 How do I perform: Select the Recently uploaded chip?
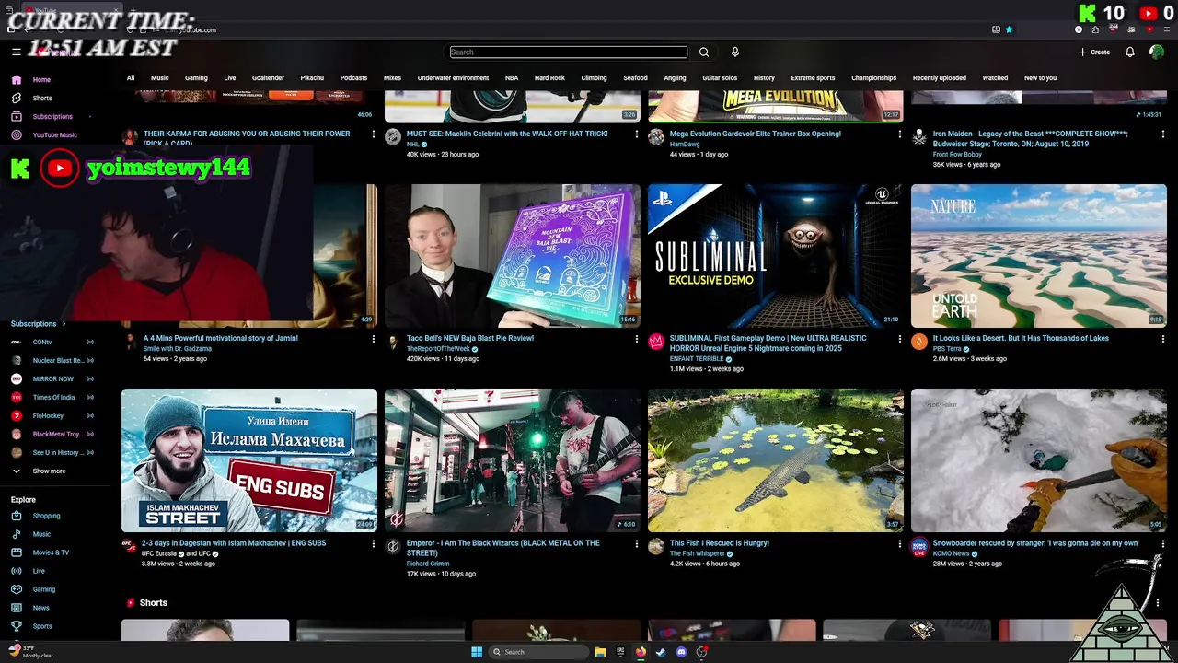coord(940,78)
